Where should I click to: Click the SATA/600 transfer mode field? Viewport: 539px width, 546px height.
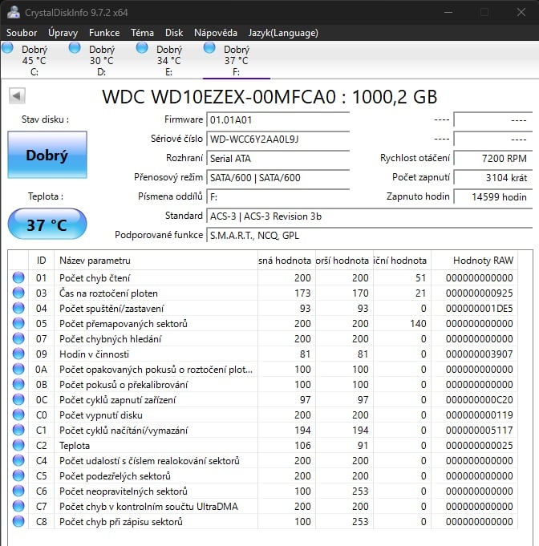tap(278, 177)
